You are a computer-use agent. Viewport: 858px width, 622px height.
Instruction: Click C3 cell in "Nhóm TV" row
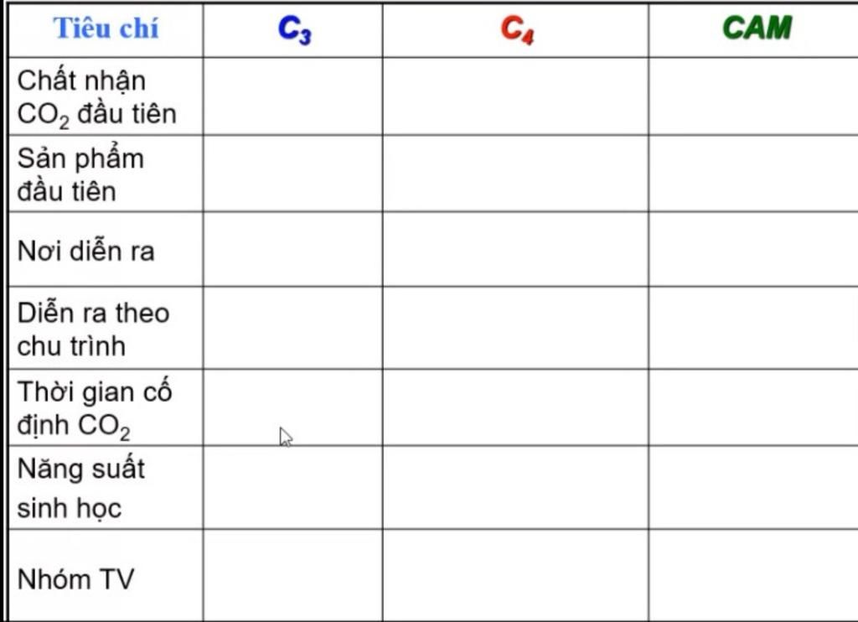click(292, 575)
